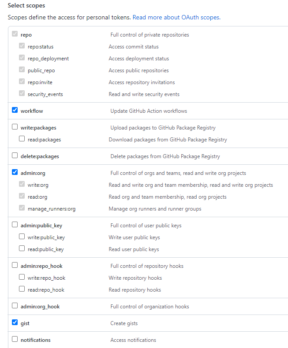
Task: Toggle the public_repo checkbox
Action: coord(22,70)
